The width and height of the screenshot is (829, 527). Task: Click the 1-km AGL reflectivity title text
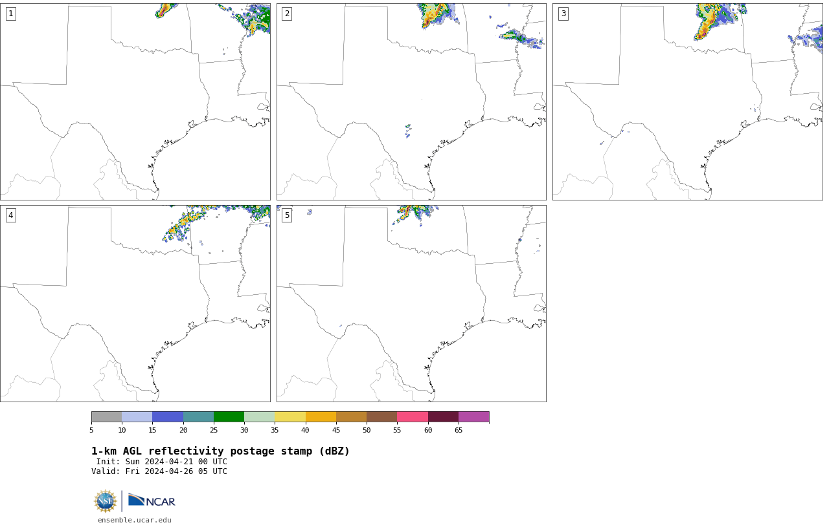click(220, 451)
